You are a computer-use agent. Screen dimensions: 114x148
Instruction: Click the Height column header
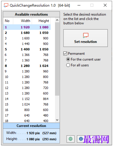tap(41, 21)
